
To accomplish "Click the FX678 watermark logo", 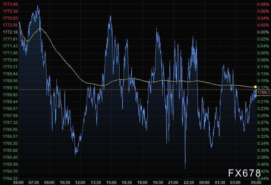I will coord(244,173).
